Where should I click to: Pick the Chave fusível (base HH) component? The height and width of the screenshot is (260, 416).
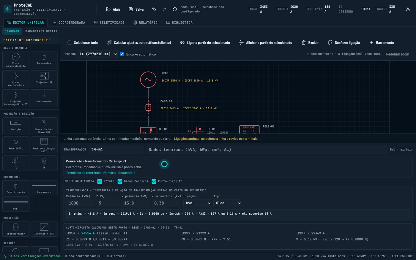44,126
